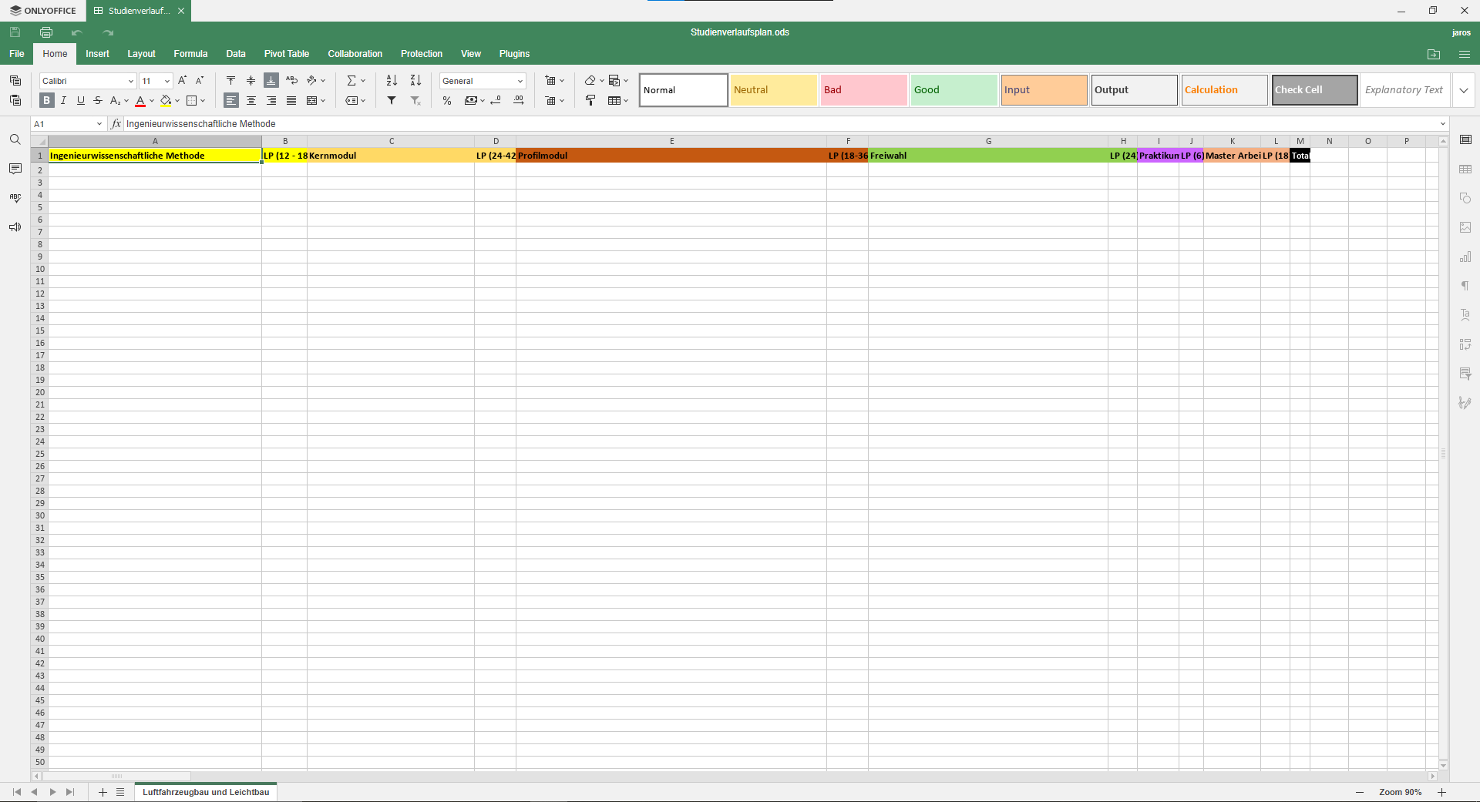Toggle Wrap Text
The height and width of the screenshot is (802, 1480).
pyautogui.click(x=291, y=80)
